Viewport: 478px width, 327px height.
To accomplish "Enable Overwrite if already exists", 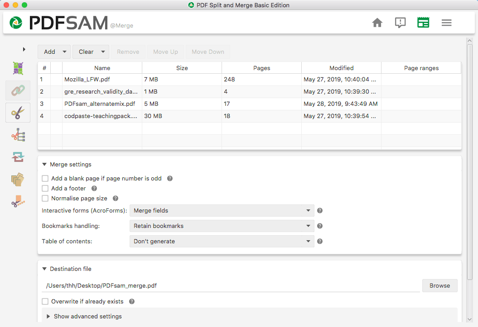I will (45, 301).
